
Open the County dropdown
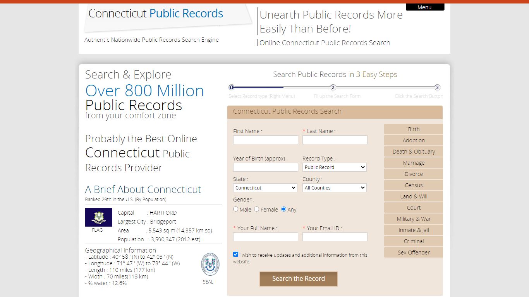tap(335, 188)
